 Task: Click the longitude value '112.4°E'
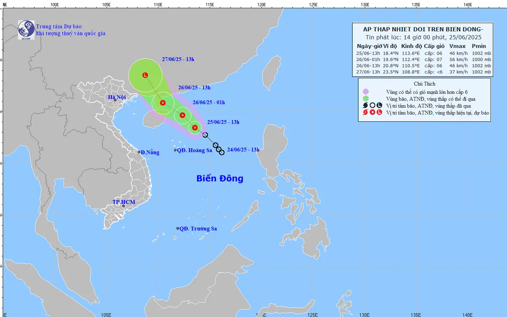pos(411,60)
